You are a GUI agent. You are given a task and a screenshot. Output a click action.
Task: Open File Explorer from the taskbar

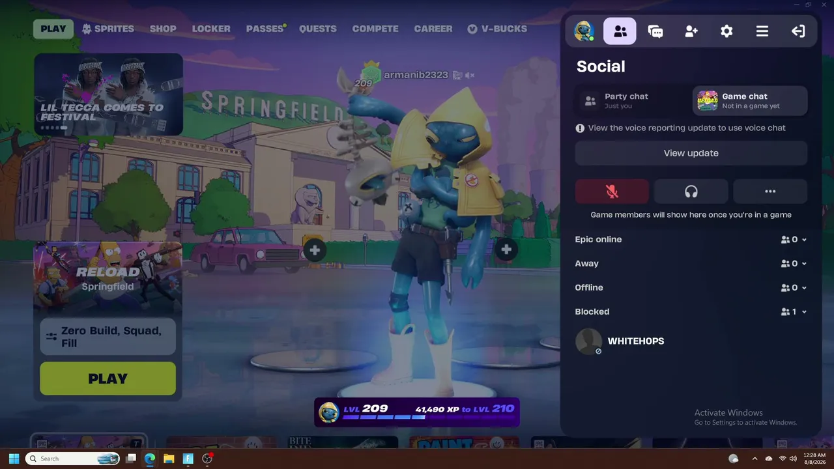coord(169,459)
